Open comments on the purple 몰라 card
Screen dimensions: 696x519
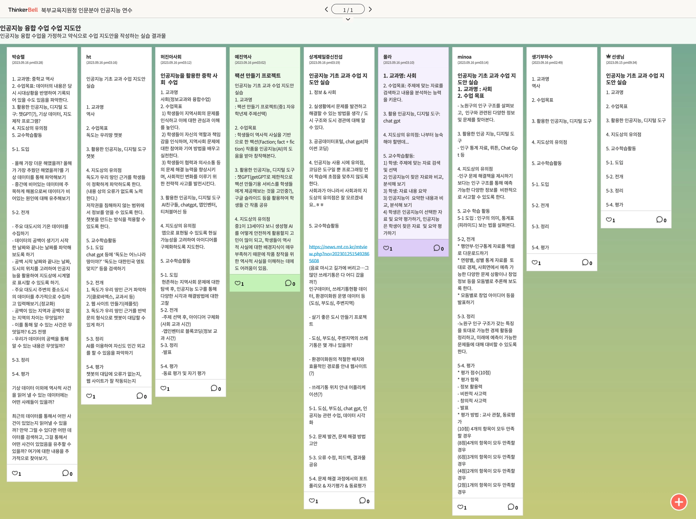pyautogui.click(x=437, y=248)
